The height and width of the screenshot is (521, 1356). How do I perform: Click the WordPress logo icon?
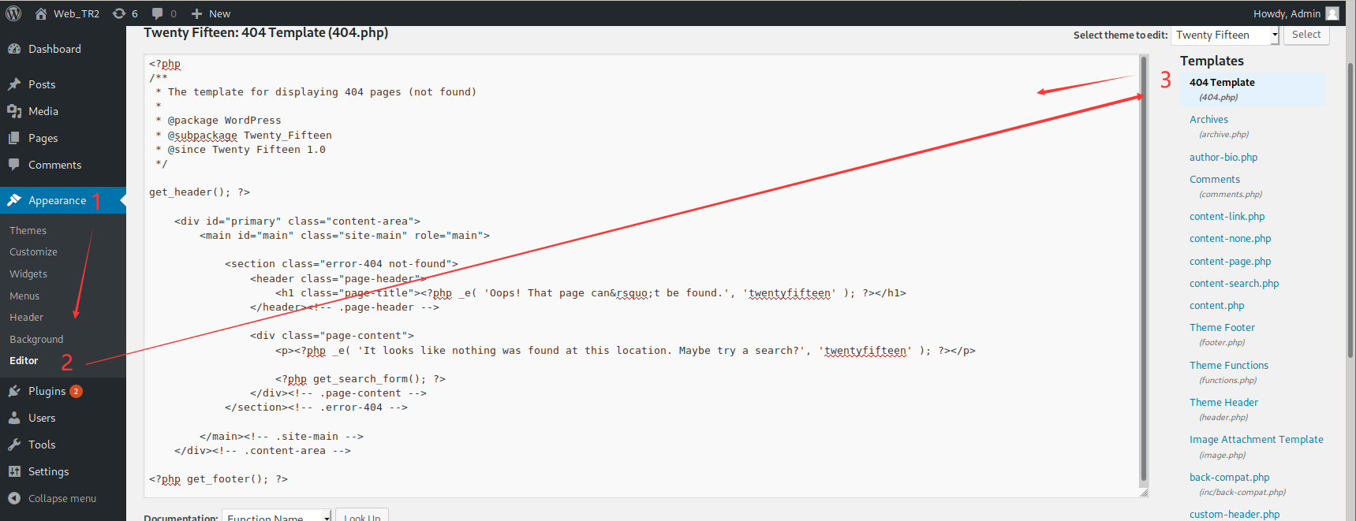pos(13,13)
